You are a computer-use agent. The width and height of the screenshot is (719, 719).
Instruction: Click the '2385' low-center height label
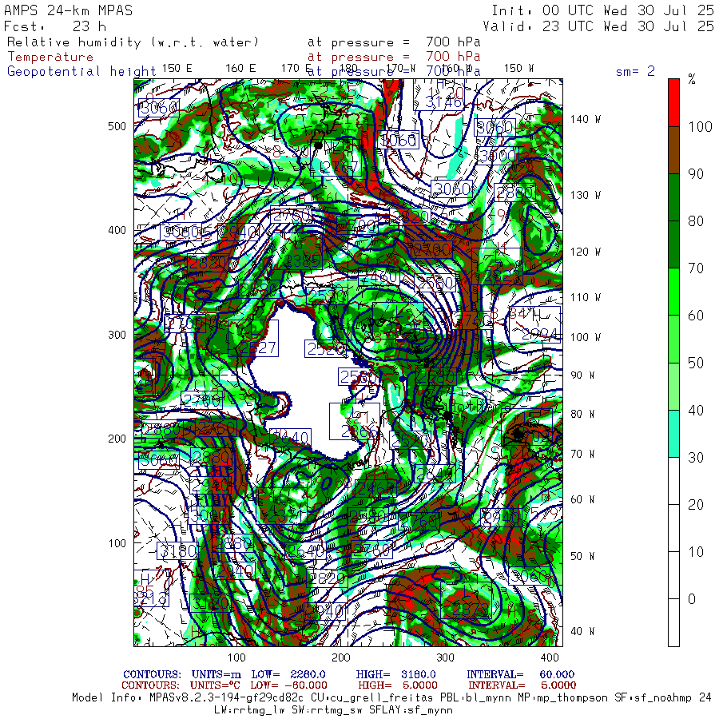(x=302, y=261)
